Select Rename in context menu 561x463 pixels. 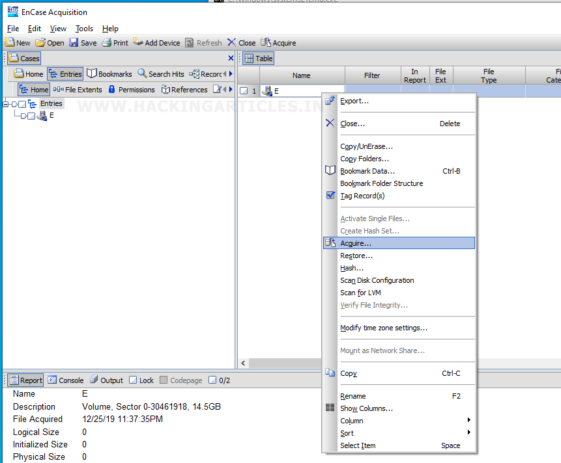[399, 396]
